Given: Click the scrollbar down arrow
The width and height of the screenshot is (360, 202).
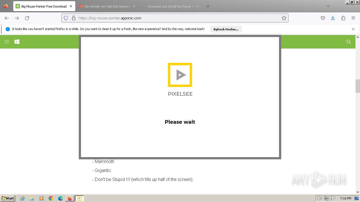Looking at the screenshot, I should point(358,192).
